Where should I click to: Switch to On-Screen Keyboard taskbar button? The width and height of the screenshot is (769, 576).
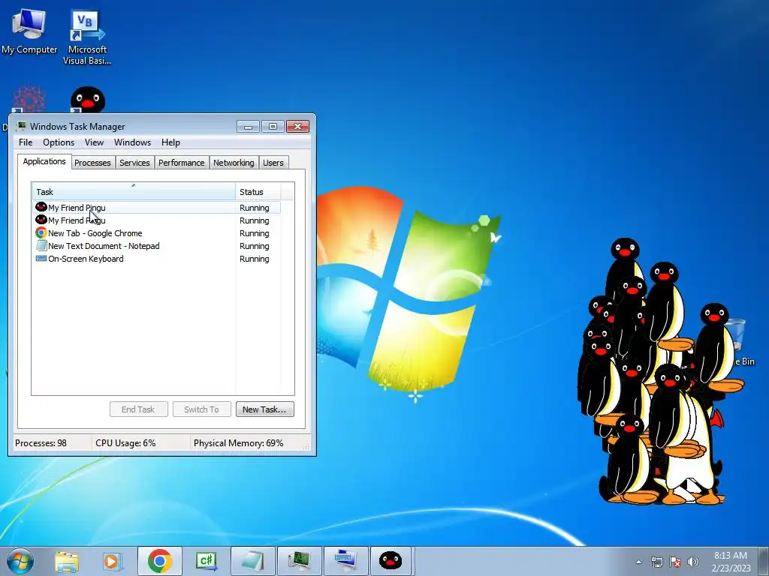click(345, 561)
